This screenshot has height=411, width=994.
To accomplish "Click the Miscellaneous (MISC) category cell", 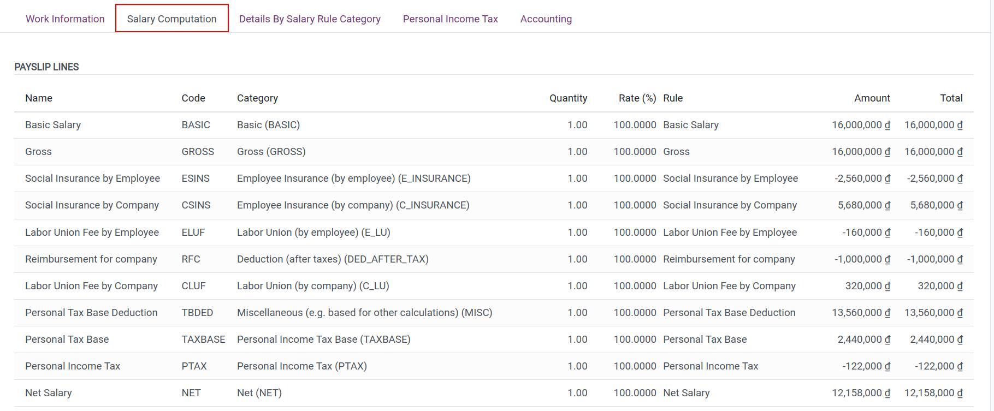I will (x=365, y=313).
